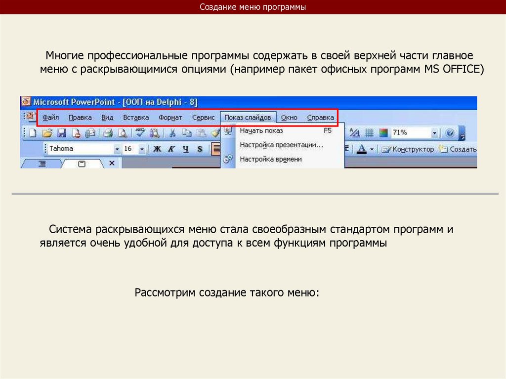Switch to the Outline tab
506x379 pixels.
click(x=42, y=164)
